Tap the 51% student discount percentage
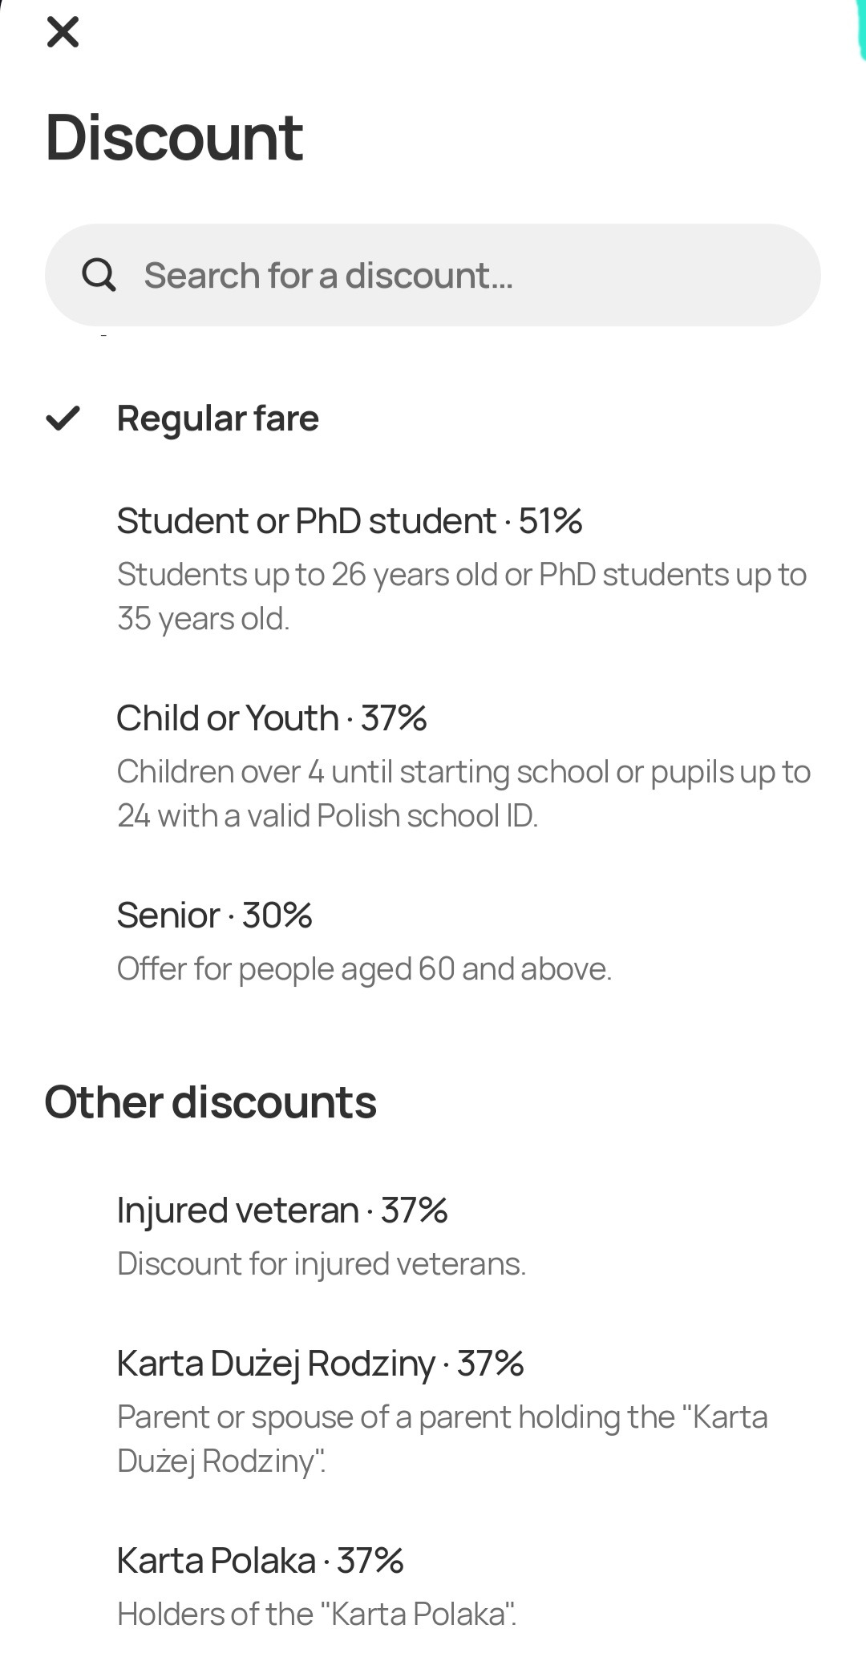Screen dimensions: 866x1657 point(550,521)
